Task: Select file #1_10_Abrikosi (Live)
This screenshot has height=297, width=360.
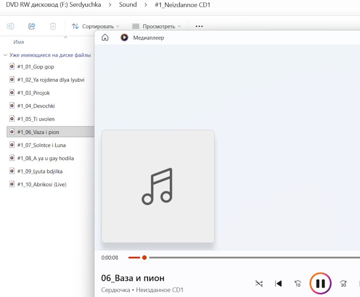Action: click(42, 185)
